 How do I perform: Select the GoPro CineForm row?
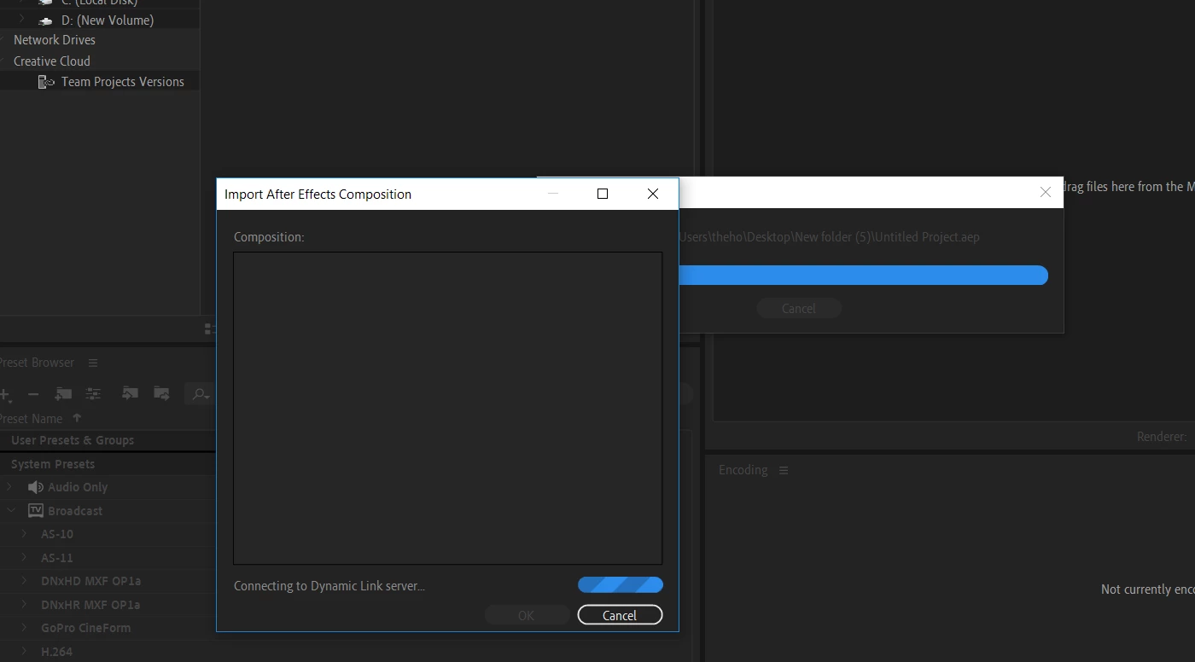click(108, 628)
